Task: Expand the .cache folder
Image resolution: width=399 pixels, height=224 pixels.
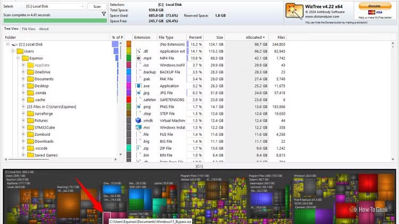Action: coord(23,100)
